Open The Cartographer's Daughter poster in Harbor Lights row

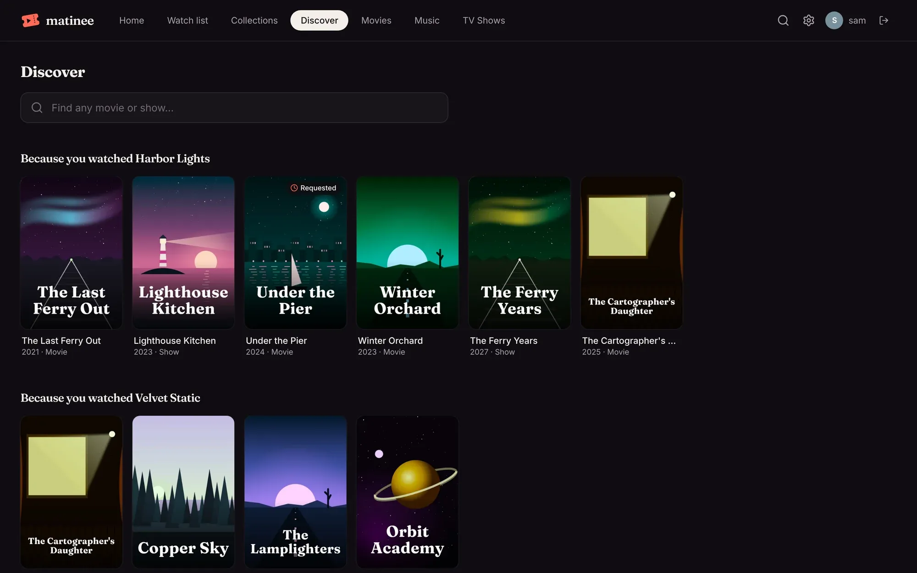pos(632,253)
